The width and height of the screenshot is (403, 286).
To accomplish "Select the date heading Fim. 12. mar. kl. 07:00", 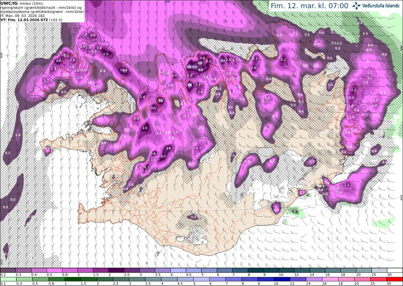I will (309, 6).
